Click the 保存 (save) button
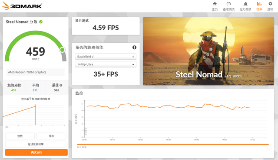The image size is (278, 160). [51, 136]
